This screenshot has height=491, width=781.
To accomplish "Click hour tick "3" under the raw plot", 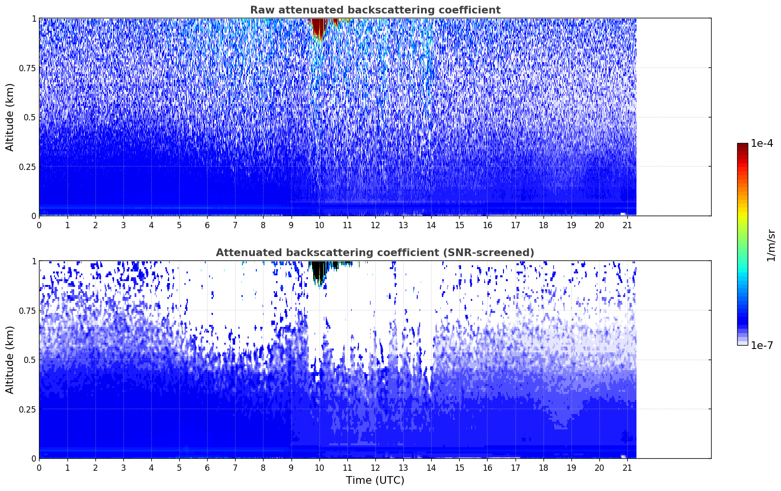I will click(123, 225).
